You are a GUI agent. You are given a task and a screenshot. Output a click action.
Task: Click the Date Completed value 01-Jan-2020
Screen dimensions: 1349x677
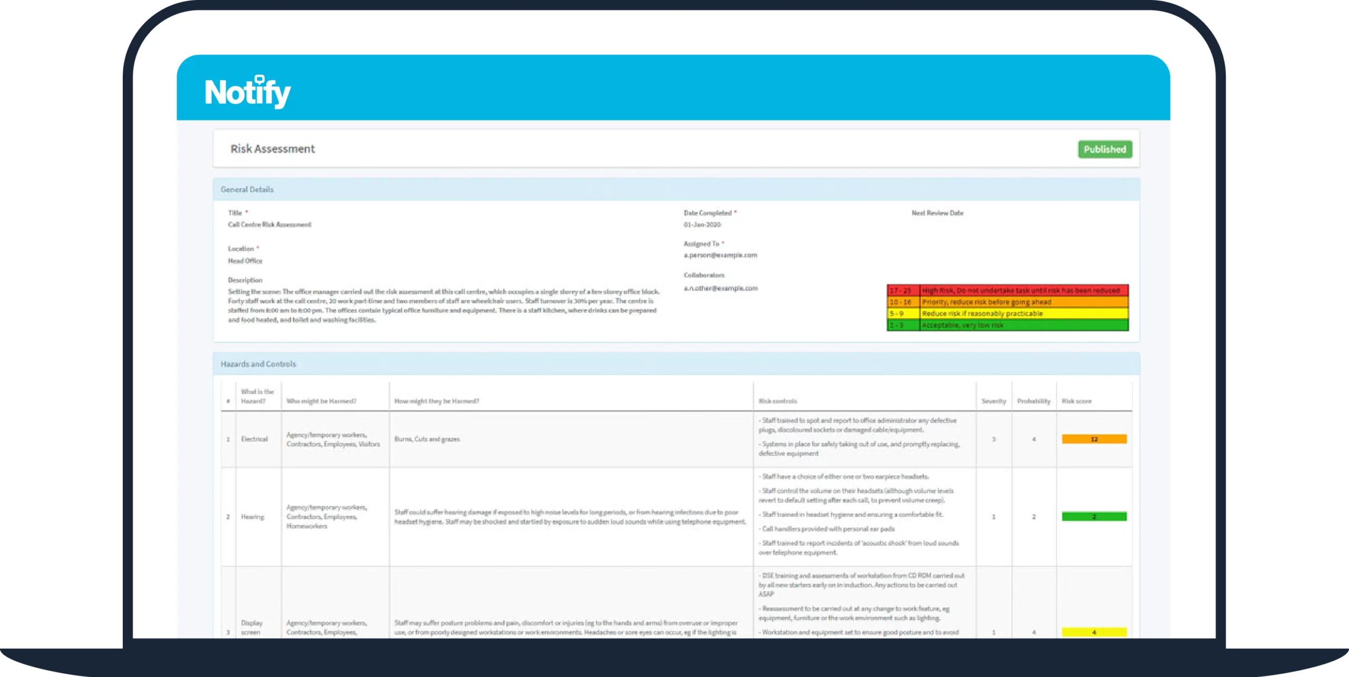[x=702, y=224]
